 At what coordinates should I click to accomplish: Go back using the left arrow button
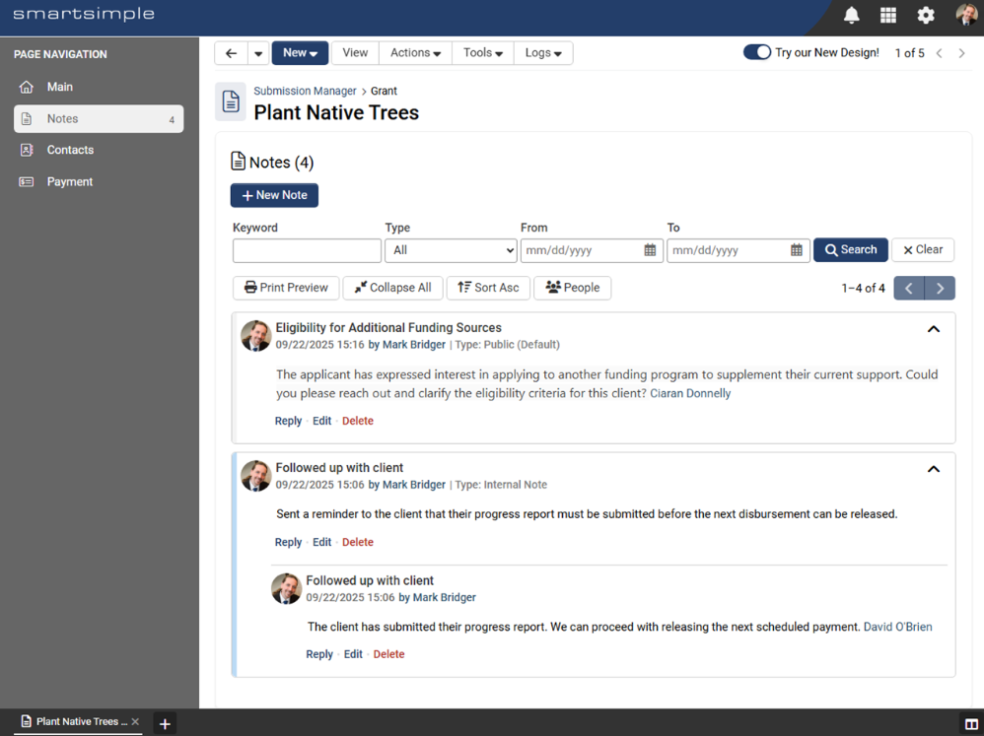tap(231, 53)
